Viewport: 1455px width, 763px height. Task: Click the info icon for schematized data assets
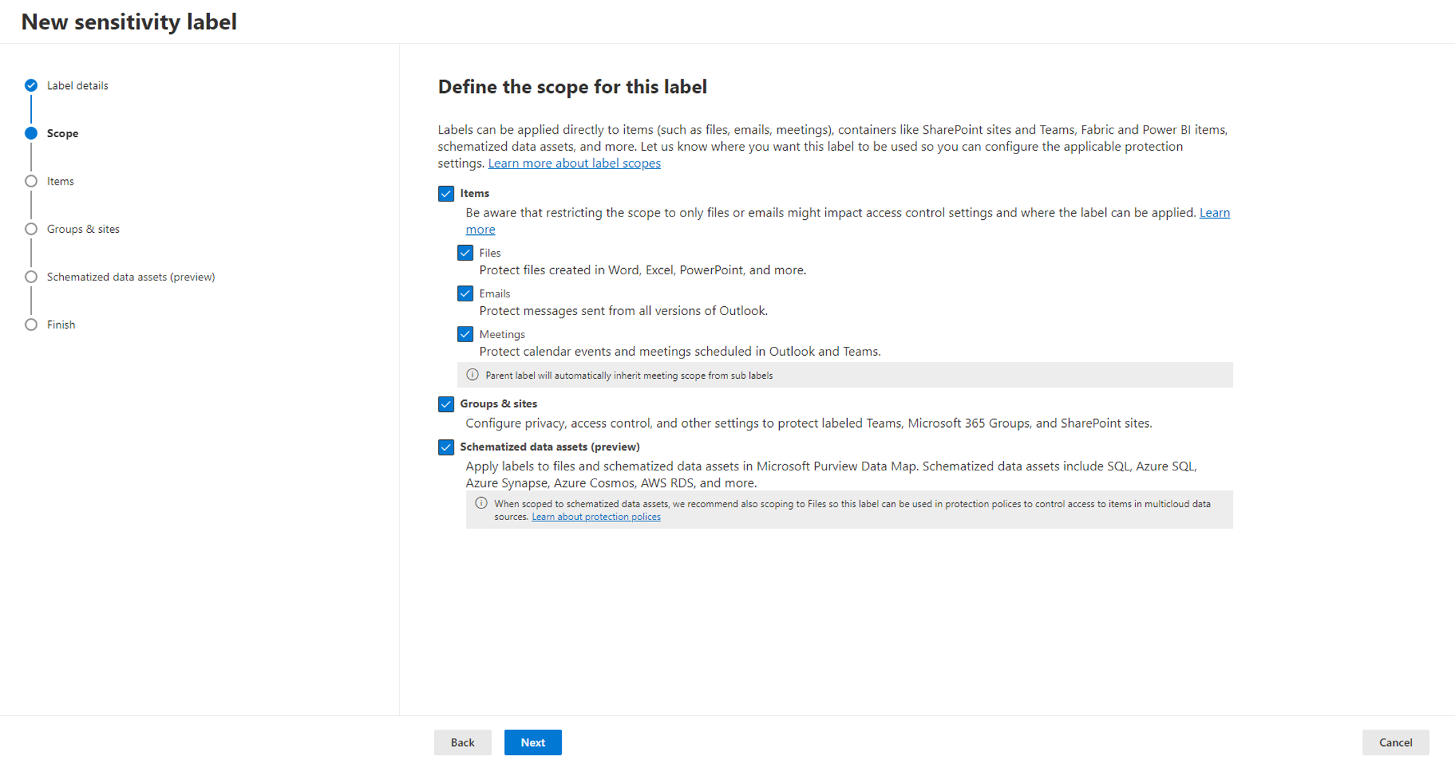[x=478, y=503]
